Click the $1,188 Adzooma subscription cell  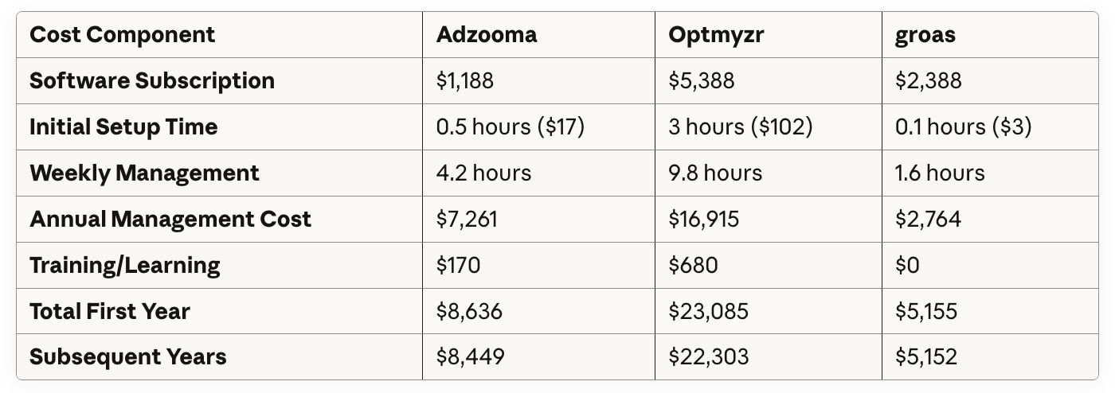point(465,80)
